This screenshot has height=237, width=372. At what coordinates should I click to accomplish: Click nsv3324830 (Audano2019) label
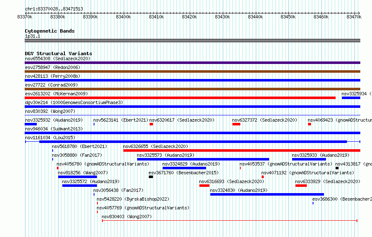(x=239, y=190)
